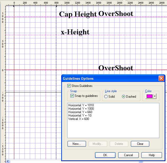Click the Clear button
The height and width of the screenshot is (163, 167).
click(x=140, y=144)
